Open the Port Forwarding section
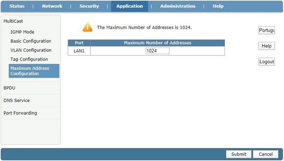The height and width of the screenshot is (161, 284). click(20, 113)
